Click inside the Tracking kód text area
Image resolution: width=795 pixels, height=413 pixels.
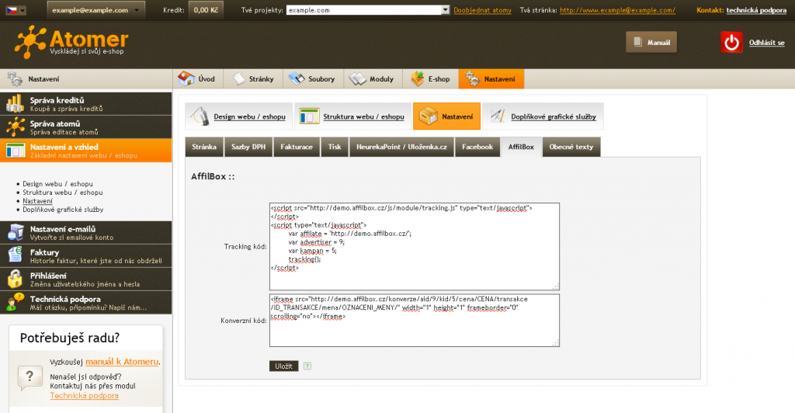(x=414, y=246)
